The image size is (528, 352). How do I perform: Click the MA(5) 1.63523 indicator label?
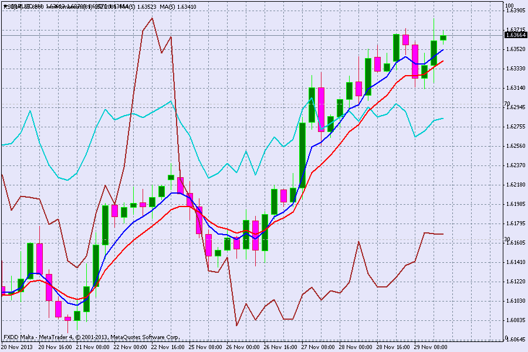[133, 7]
